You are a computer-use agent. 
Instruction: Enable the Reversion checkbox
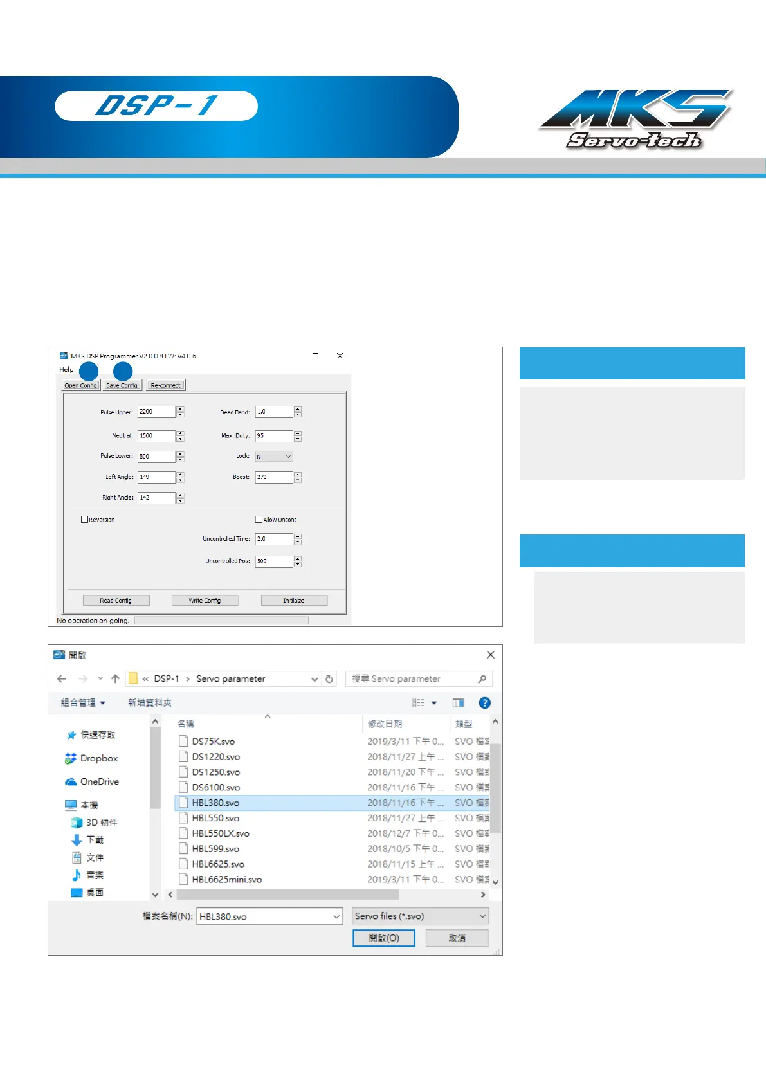click(85, 520)
